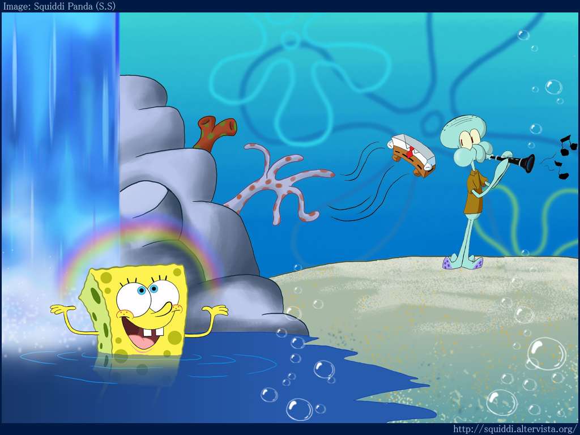Click Squidward's purple-spotted feet
The image size is (580, 435).
point(462,263)
